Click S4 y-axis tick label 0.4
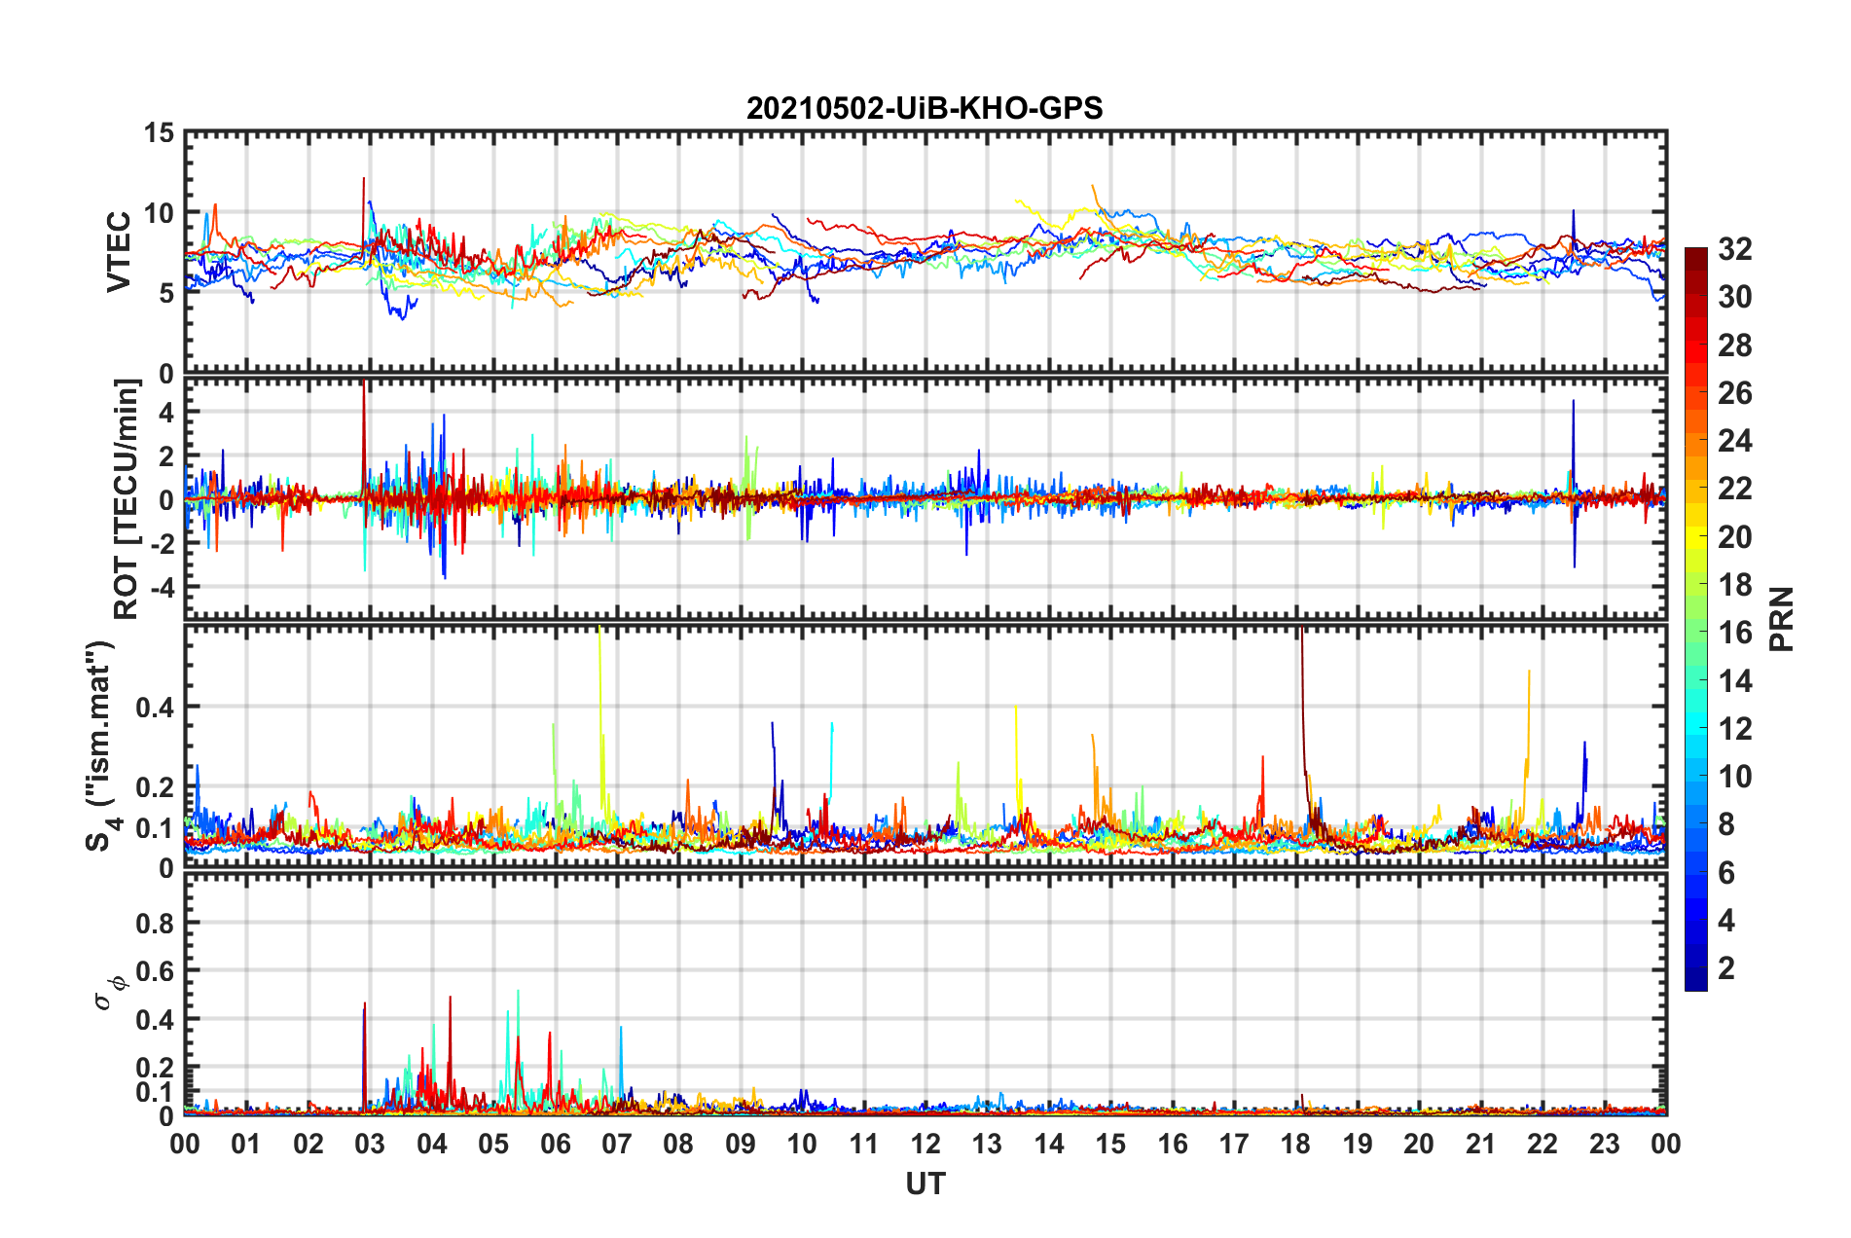The image size is (1851, 1238). click(155, 708)
